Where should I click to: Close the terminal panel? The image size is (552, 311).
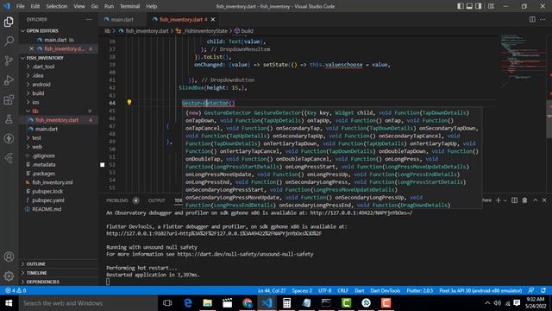point(544,200)
